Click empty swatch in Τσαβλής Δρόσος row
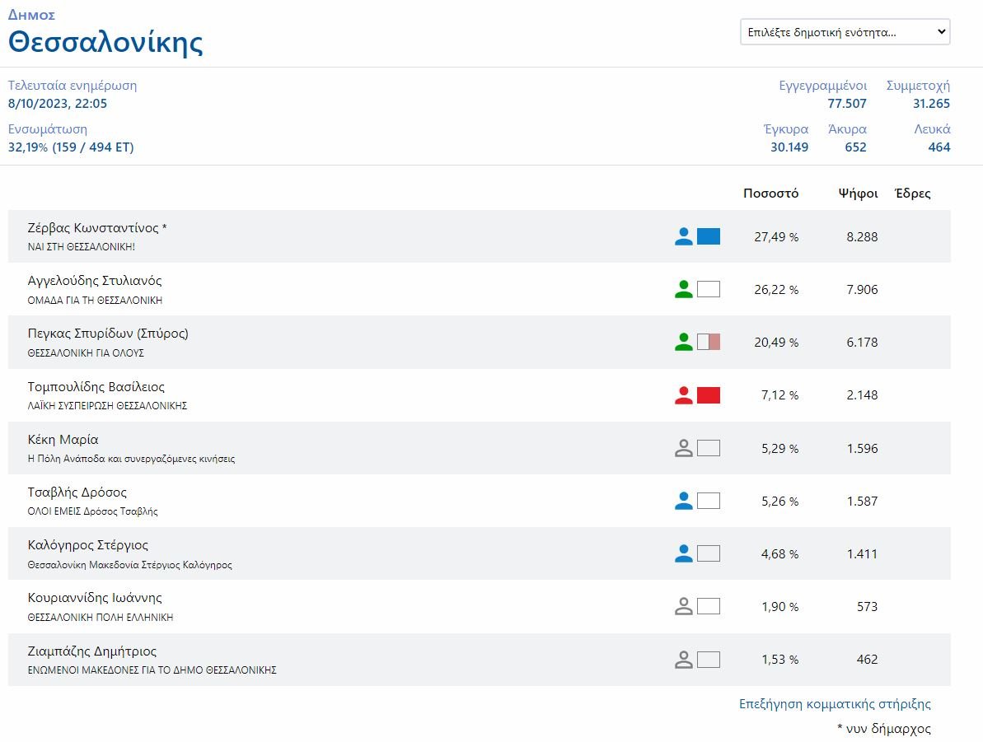This screenshot has width=983, height=742. 709,500
